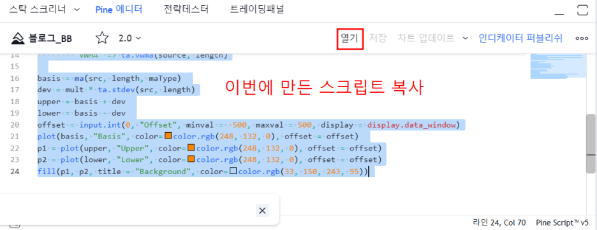Click 'input.int' on line 20
597x230 pixels.
pyautogui.click(x=99, y=125)
